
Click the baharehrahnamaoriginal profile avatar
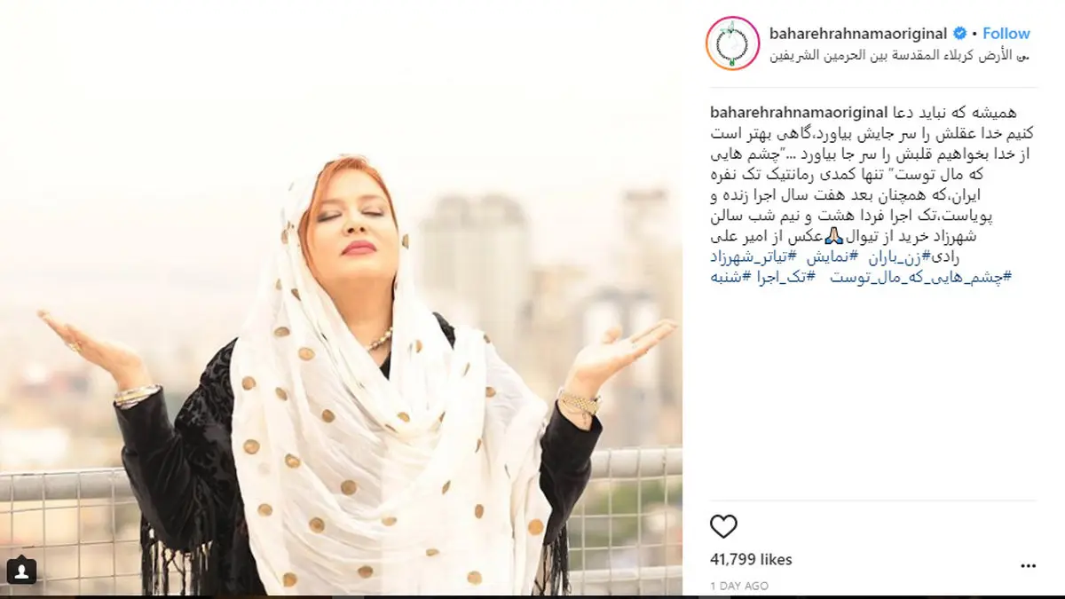pos(733,43)
